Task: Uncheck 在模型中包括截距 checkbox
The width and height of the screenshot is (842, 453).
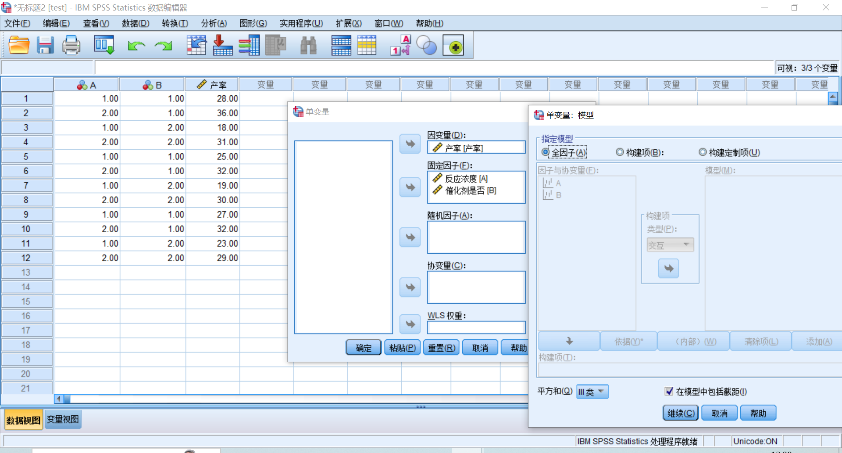Action: click(x=669, y=392)
